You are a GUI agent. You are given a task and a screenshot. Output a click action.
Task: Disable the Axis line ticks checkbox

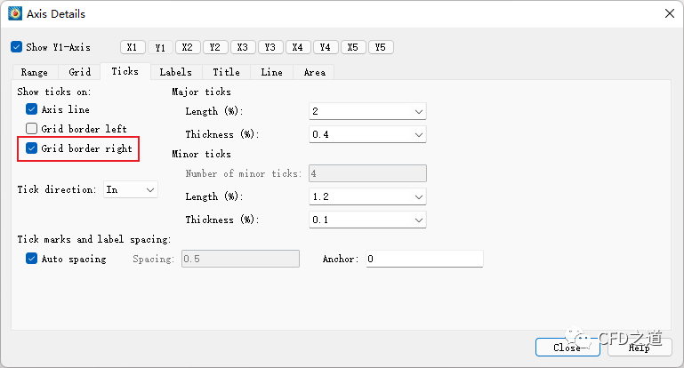pyautogui.click(x=32, y=109)
